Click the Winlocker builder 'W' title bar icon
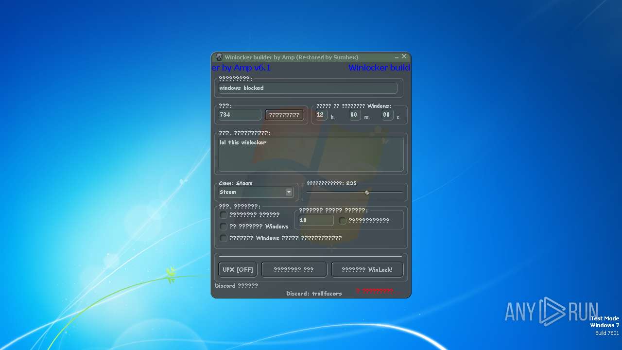The height and width of the screenshot is (350, 622). (x=219, y=57)
